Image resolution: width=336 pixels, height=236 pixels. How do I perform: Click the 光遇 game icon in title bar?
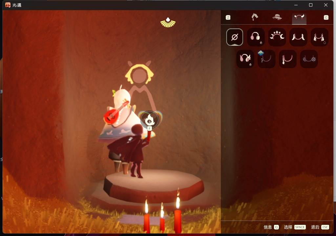click(x=8, y=5)
